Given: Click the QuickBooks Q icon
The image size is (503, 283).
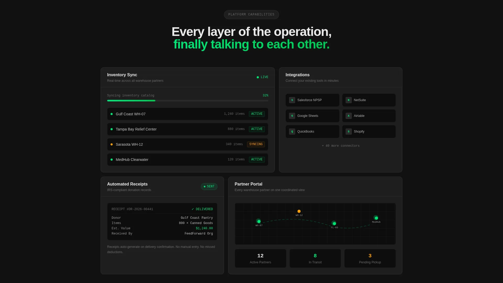Looking at the screenshot, I should click(292, 132).
